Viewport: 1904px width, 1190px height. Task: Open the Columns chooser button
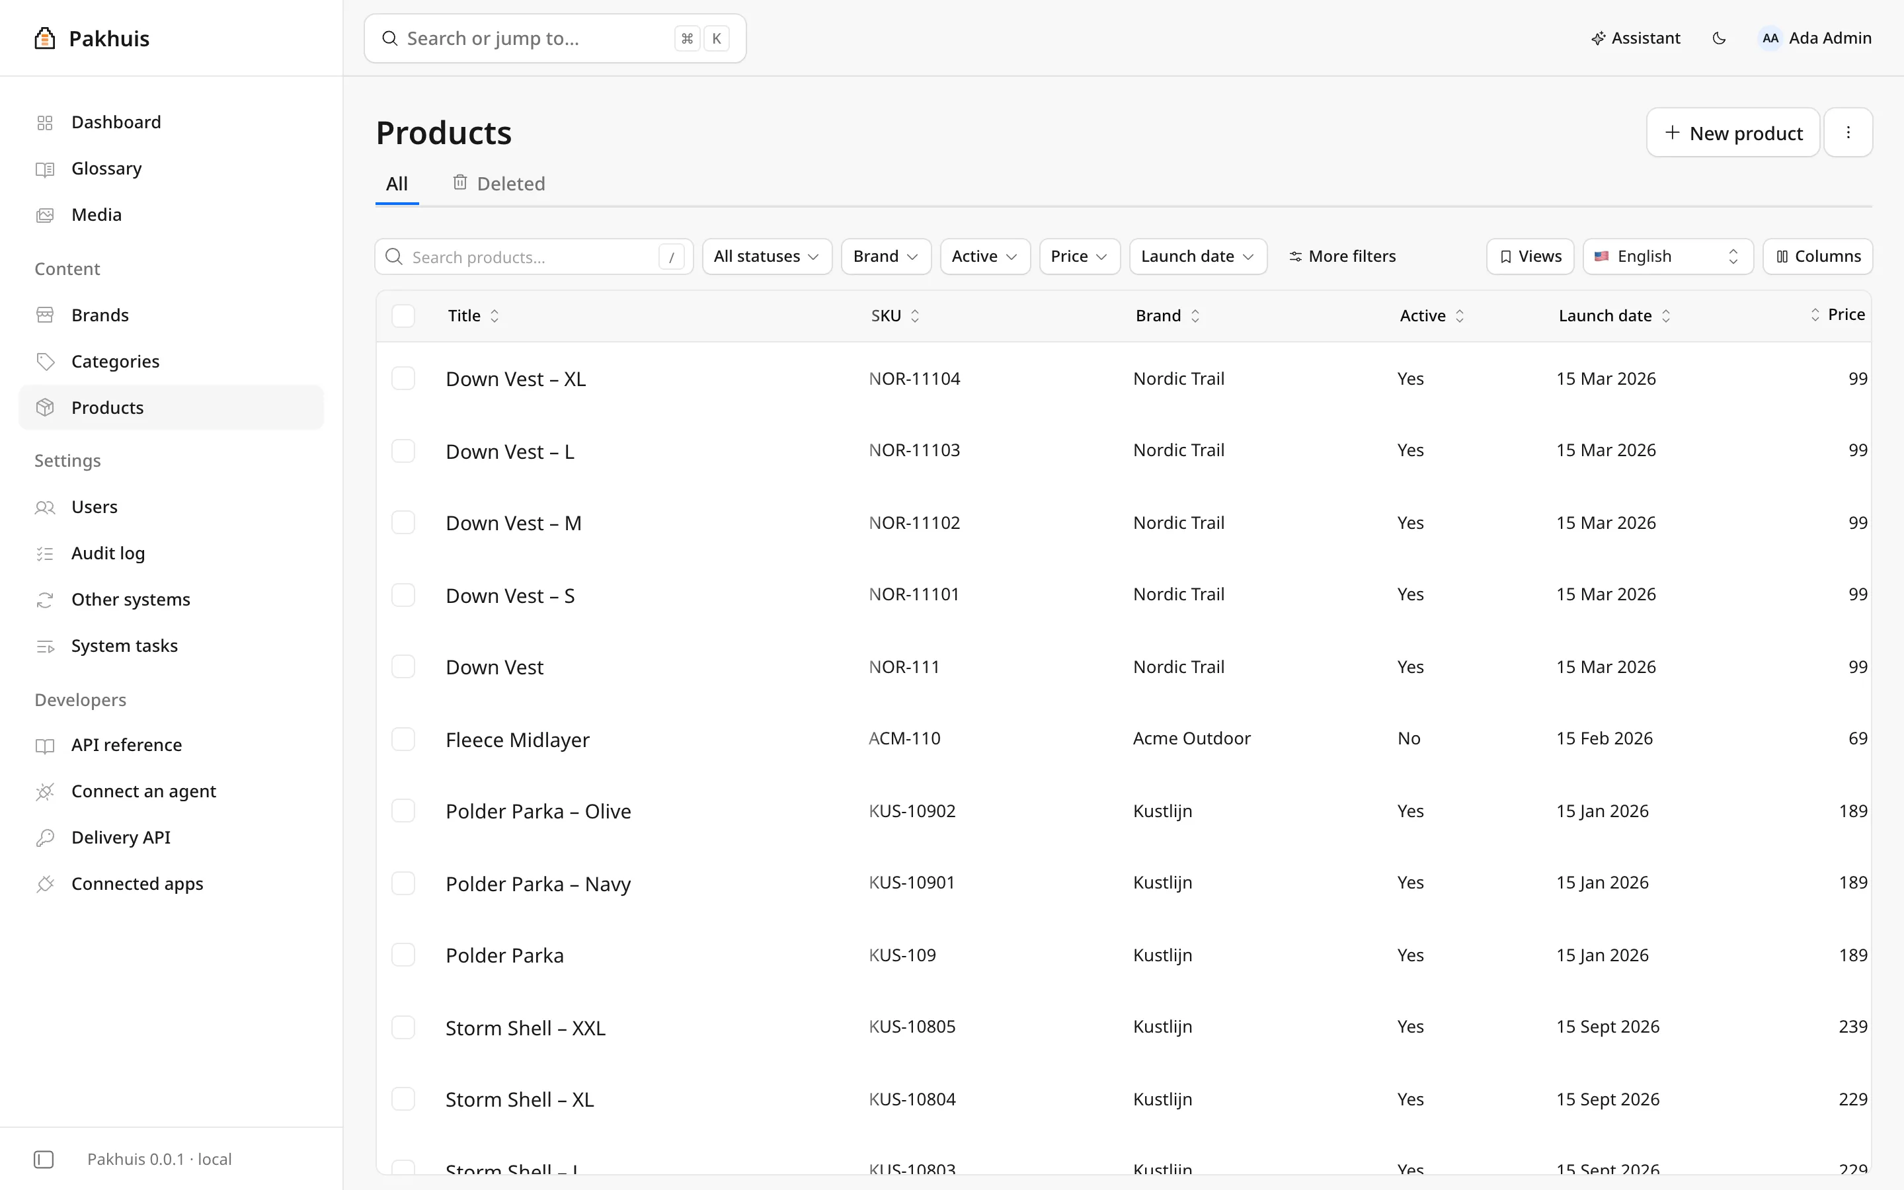(x=1817, y=257)
